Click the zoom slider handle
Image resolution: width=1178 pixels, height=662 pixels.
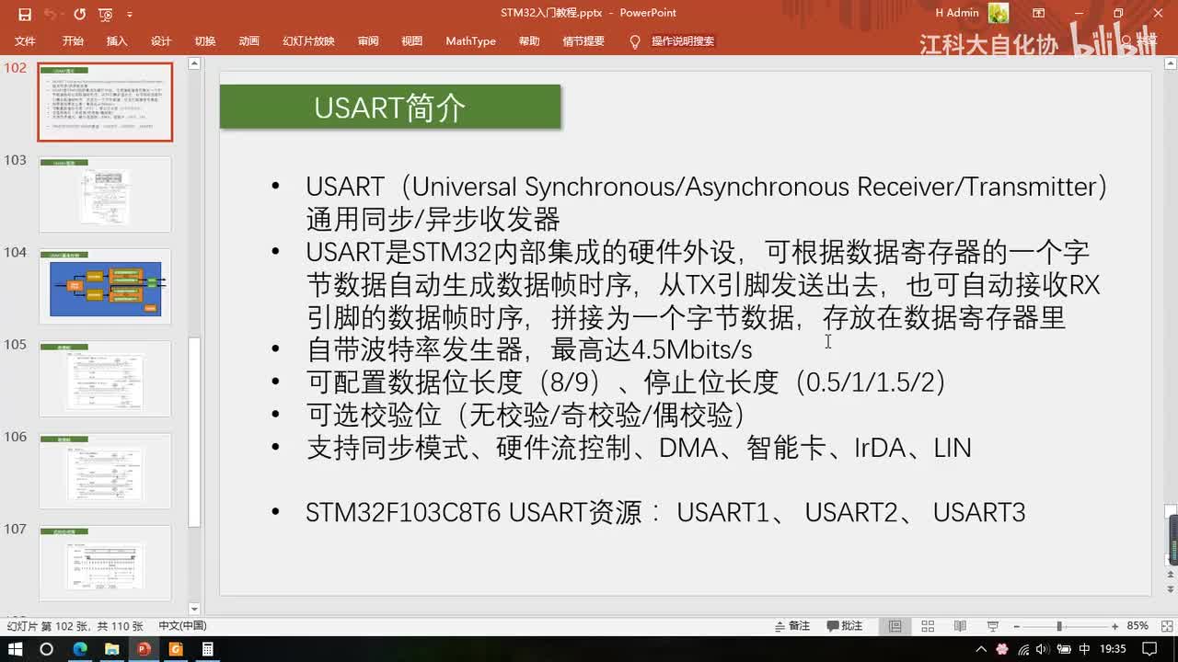(1059, 626)
